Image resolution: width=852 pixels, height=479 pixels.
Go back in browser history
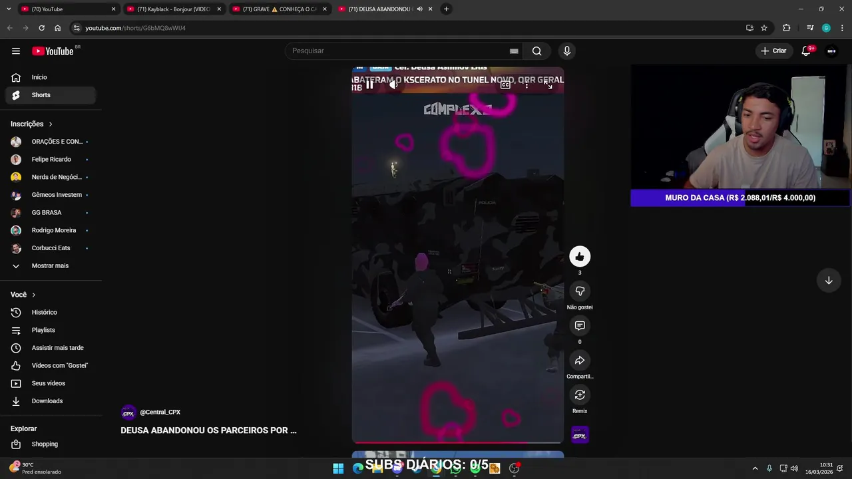click(9, 28)
